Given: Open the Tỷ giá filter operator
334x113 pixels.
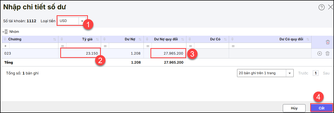Looking at the screenshot, I should [62, 46].
